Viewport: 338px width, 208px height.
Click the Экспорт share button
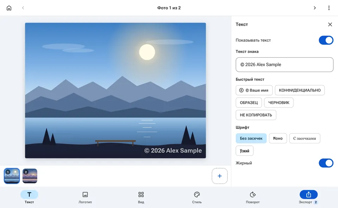(308, 194)
